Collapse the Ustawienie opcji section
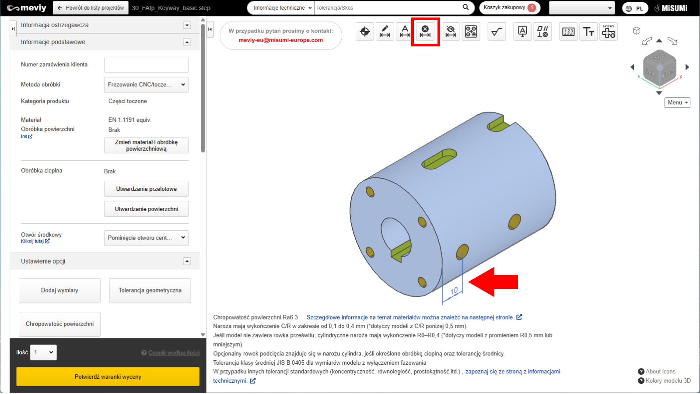 (187, 261)
